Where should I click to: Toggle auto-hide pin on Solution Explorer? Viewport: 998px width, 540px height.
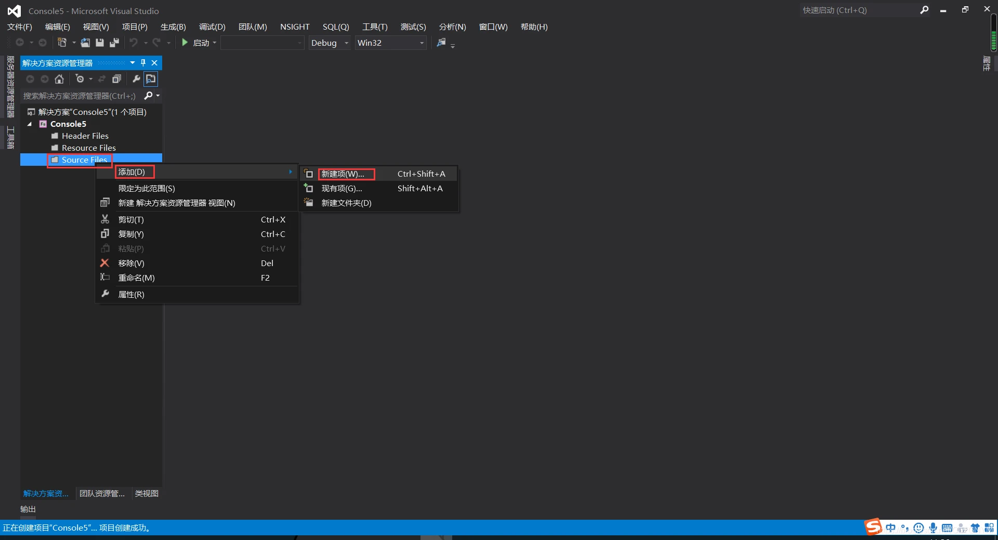[x=143, y=63]
